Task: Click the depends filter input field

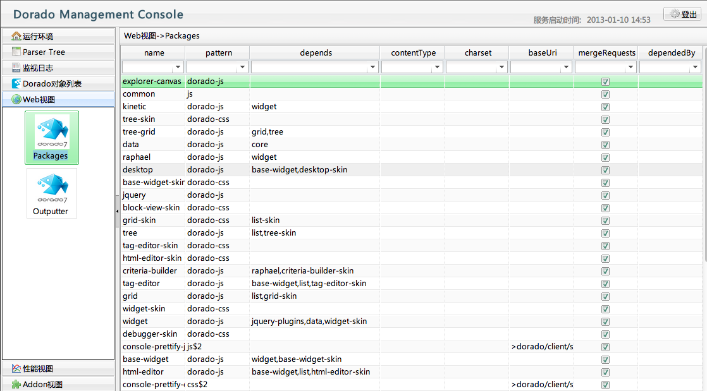Action: click(x=309, y=67)
